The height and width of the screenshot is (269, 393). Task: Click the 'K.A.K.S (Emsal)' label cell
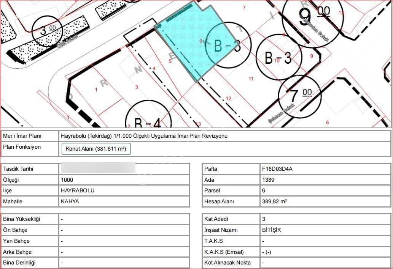click(231, 252)
